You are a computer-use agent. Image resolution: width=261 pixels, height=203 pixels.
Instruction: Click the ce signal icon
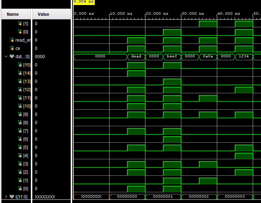click(12, 48)
